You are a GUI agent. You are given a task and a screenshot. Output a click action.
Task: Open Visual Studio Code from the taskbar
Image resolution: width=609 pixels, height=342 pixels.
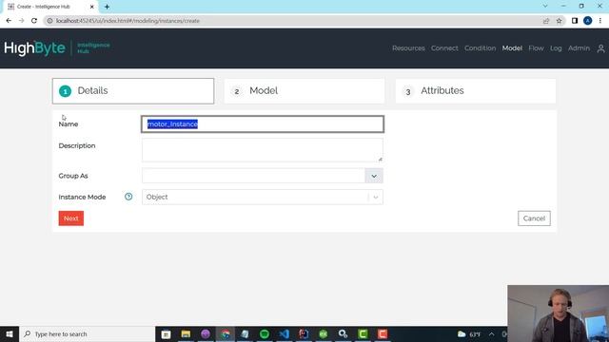284,333
